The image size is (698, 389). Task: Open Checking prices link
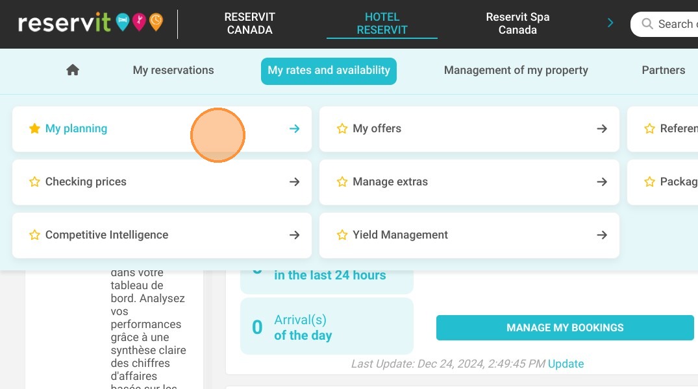coord(86,182)
